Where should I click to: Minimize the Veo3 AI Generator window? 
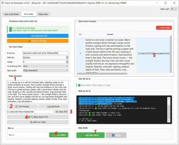coord(157,3)
